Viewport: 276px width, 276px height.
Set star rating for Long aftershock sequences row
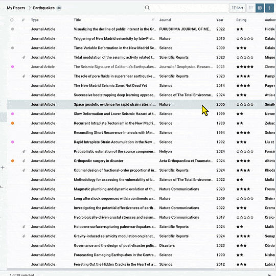click(245, 198)
